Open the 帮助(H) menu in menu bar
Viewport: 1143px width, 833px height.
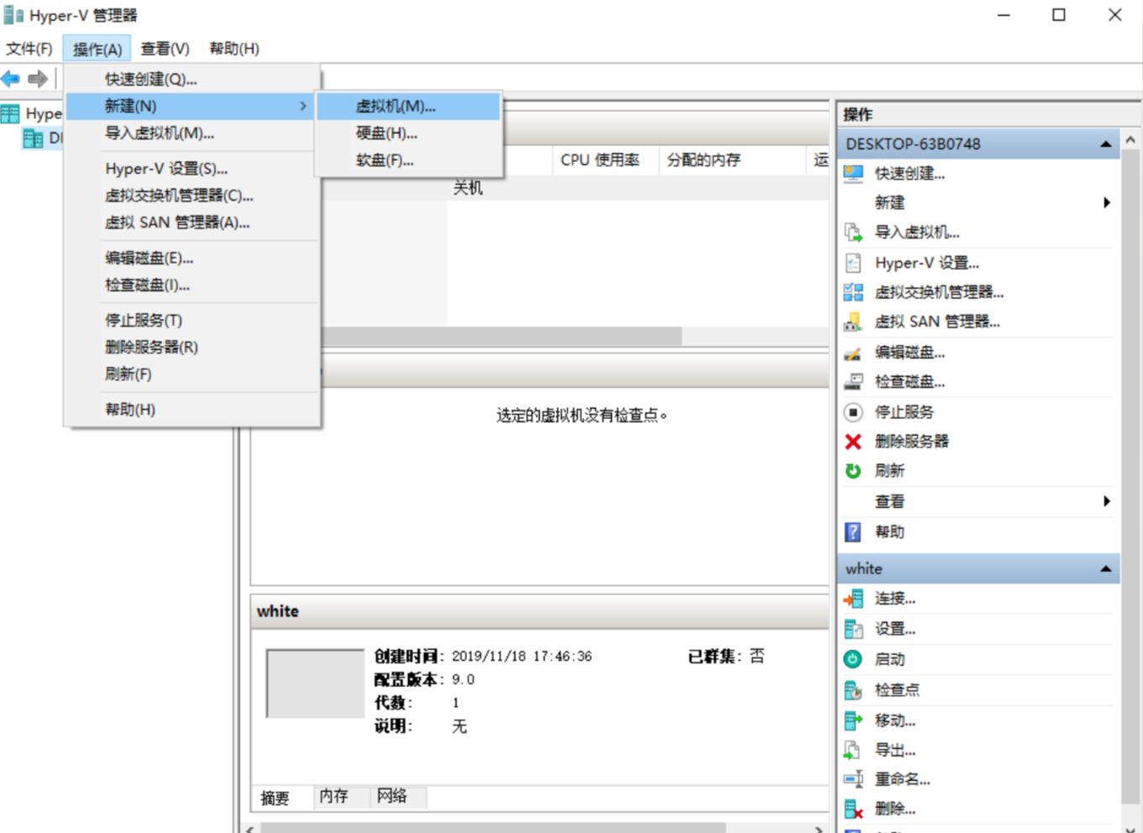tap(234, 49)
